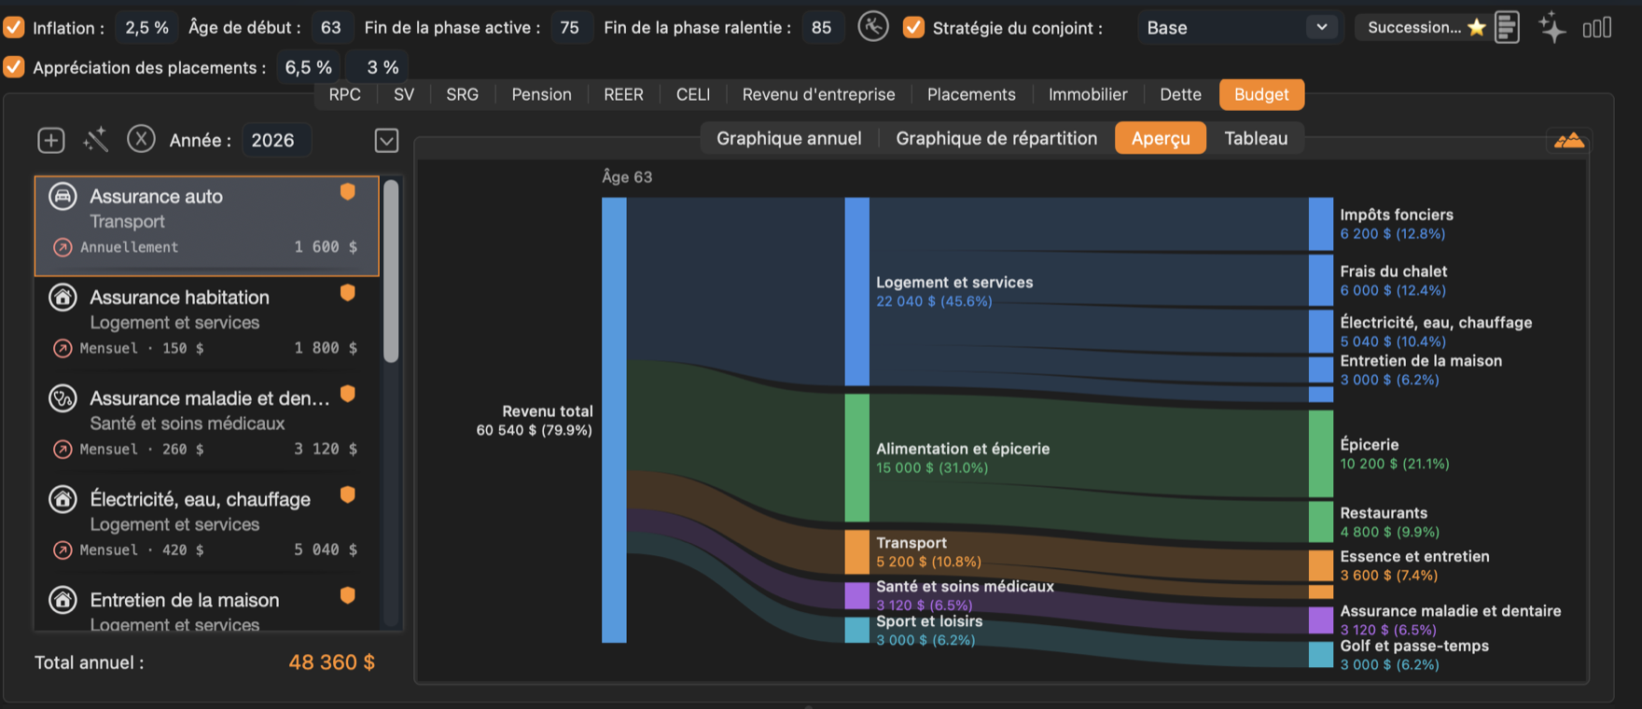Select the Aperçu view button
This screenshot has height=709, width=1642.
point(1161,138)
